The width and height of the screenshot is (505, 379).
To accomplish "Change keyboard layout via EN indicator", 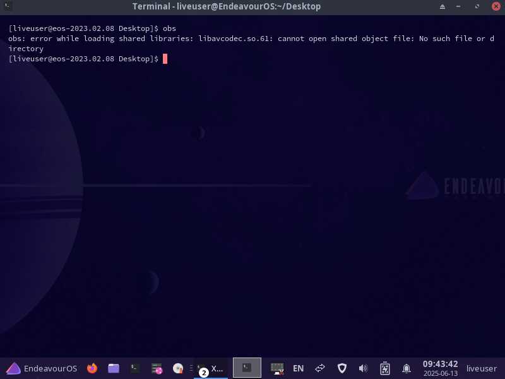I will click(x=298, y=368).
